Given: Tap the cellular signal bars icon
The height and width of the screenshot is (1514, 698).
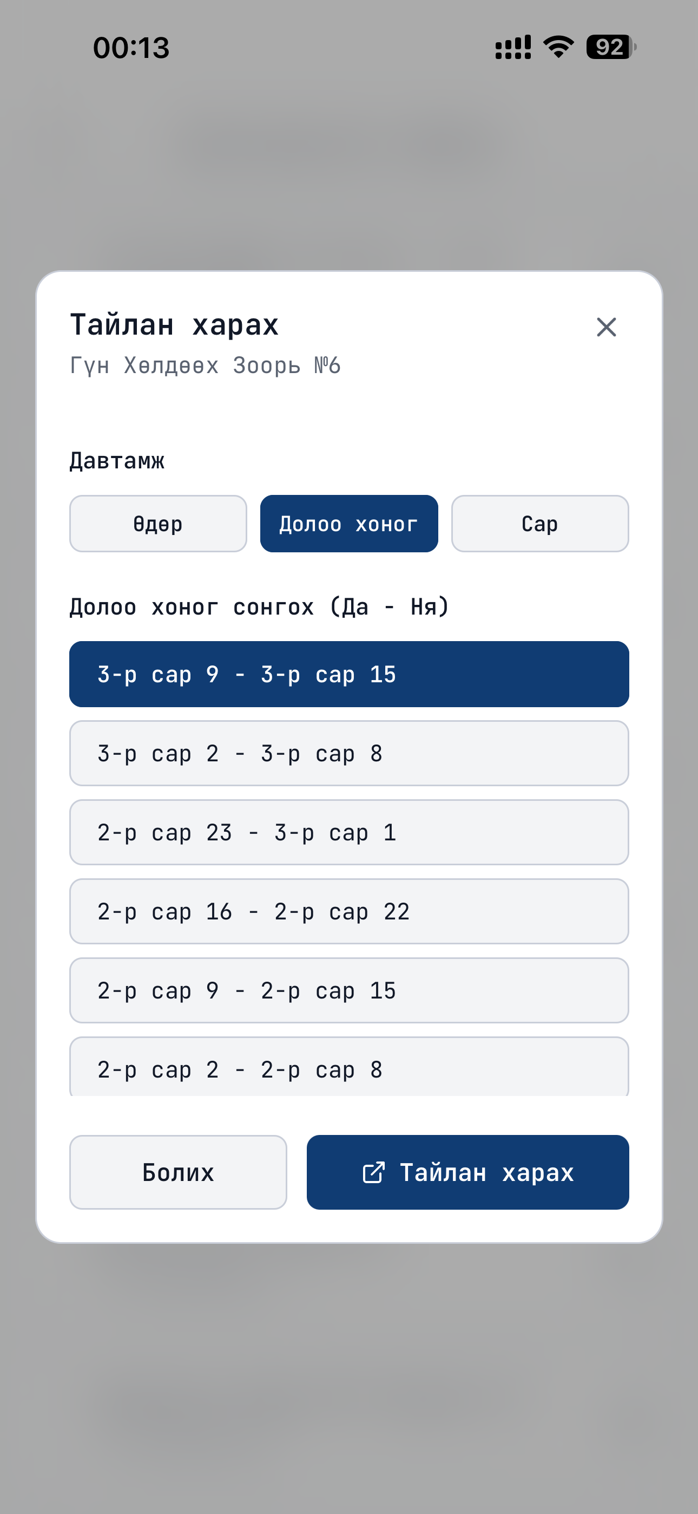Looking at the screenshot, I should (x=513, y=47).
